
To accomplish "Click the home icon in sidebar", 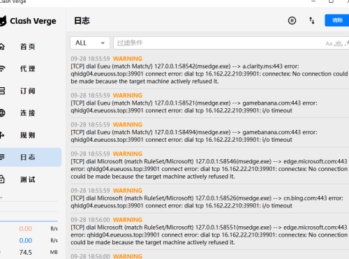I will (x=2, y=47).
